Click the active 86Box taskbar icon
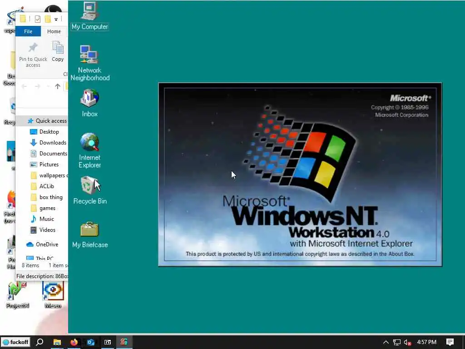 [124, 342]
